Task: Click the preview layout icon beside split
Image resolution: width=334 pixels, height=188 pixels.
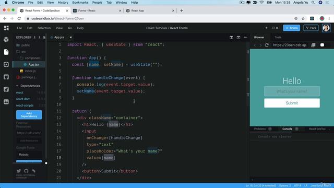Action: pyautogui.click(x=238, y=37)
